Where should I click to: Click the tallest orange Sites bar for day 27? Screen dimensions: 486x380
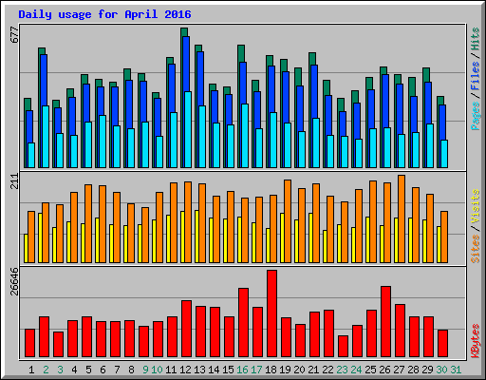402,218
